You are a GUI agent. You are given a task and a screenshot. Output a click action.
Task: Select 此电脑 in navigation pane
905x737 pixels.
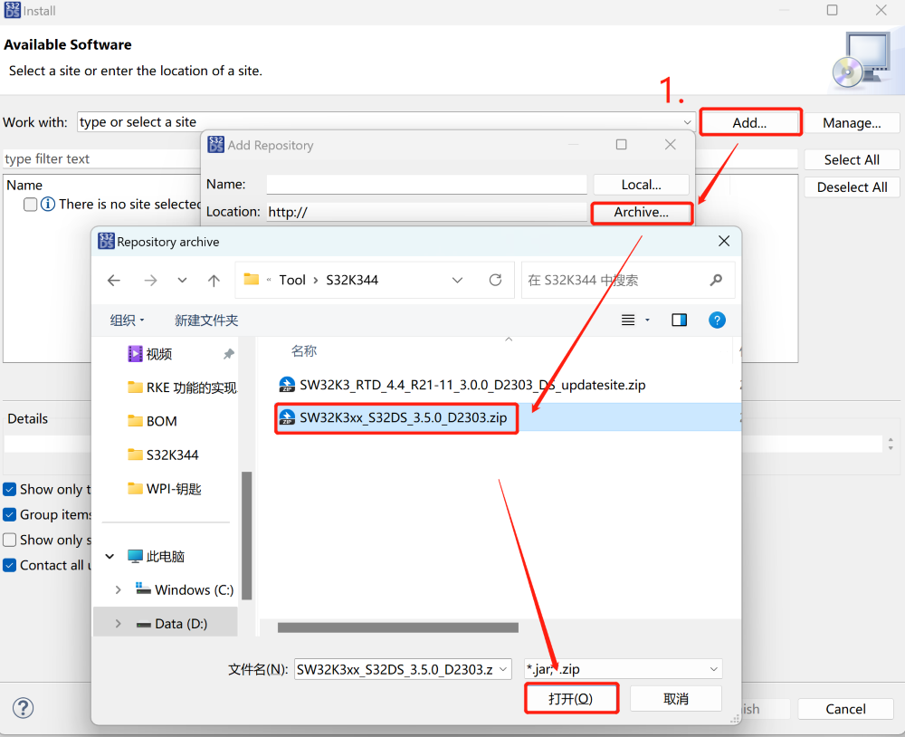tap(156, 557)
